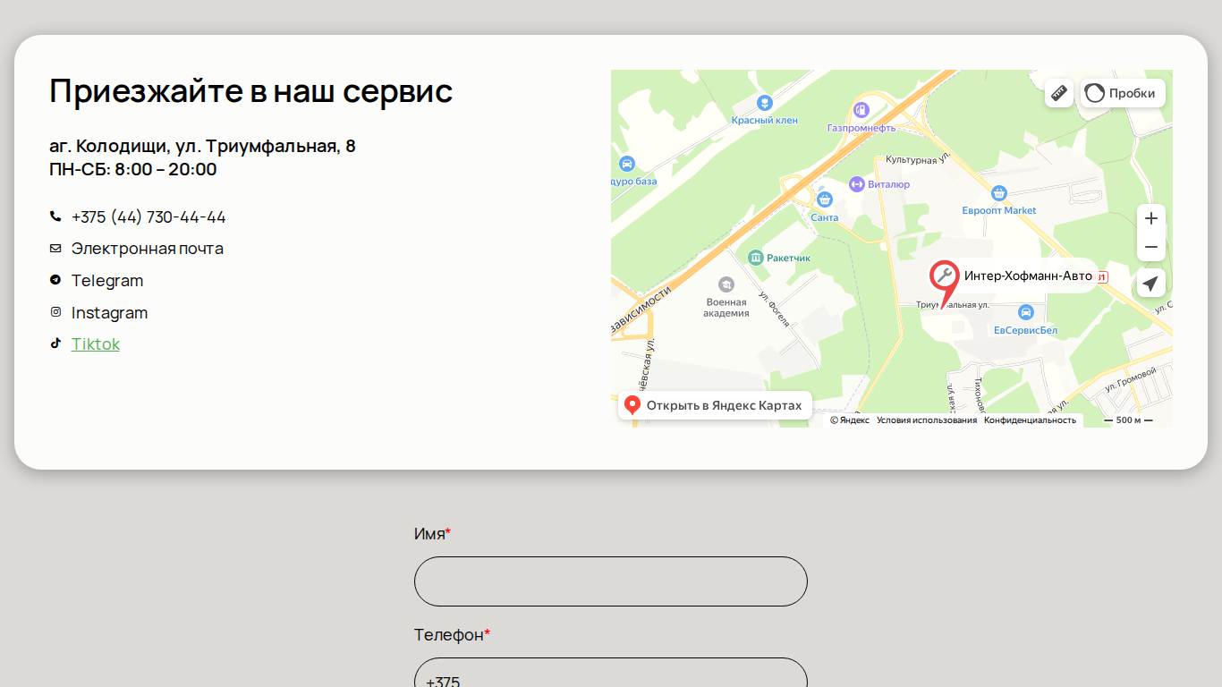Open the Электронная почта email link
The width and height of the screenshot is (1222, 687).
[x=148, y=249]
